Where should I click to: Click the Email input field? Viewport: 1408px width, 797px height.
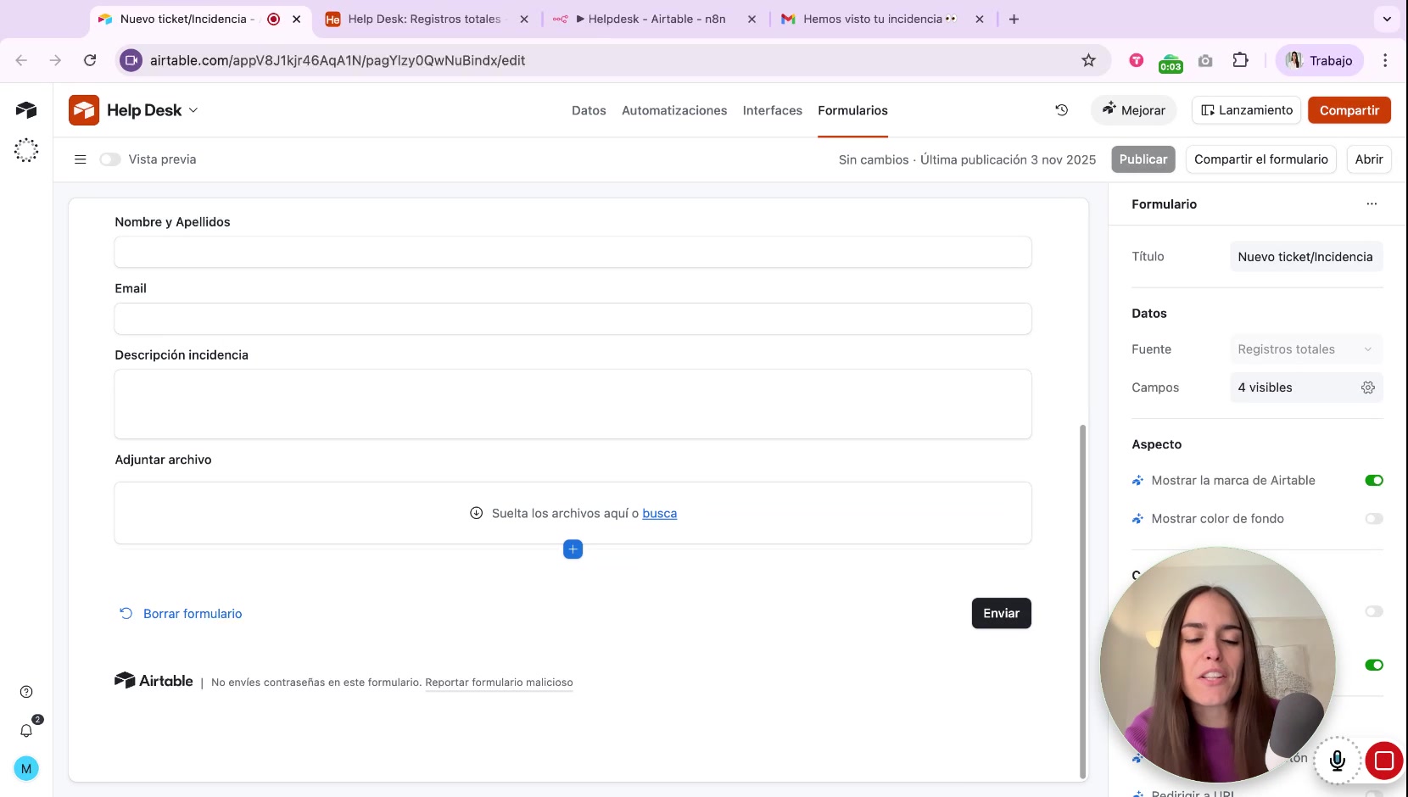click(573, 319)
